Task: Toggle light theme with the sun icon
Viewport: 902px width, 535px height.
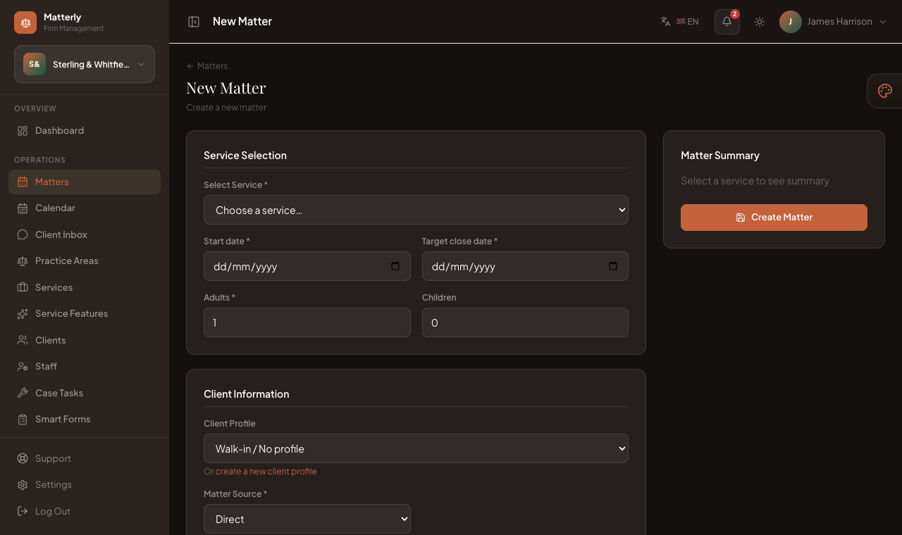Action: tap(760, 22)
